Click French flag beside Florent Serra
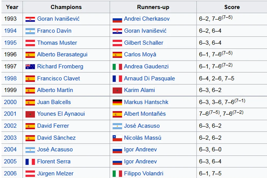 point(30,162)
